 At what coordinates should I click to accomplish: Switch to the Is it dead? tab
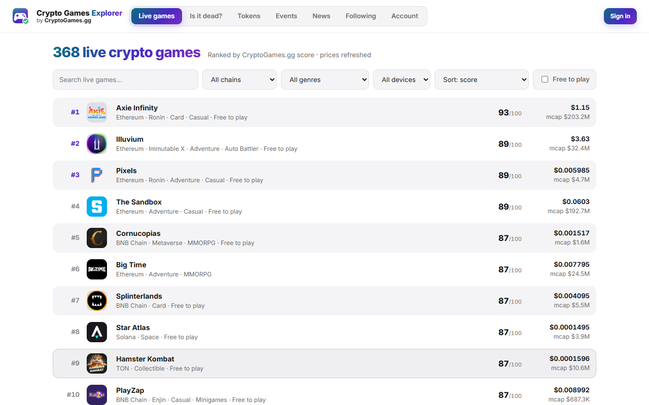pos(206,16)
